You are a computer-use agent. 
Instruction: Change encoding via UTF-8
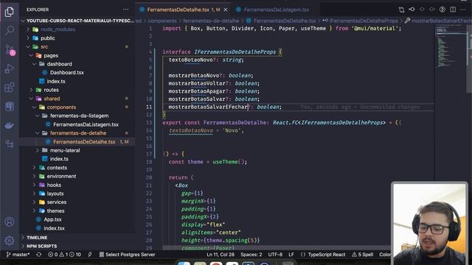(x=275, y=255)
